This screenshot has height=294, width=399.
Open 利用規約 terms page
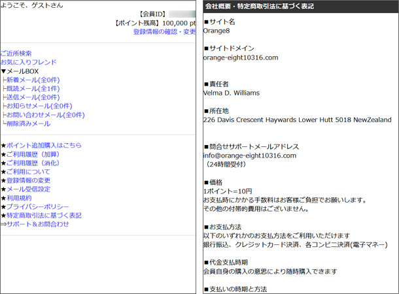20,197
